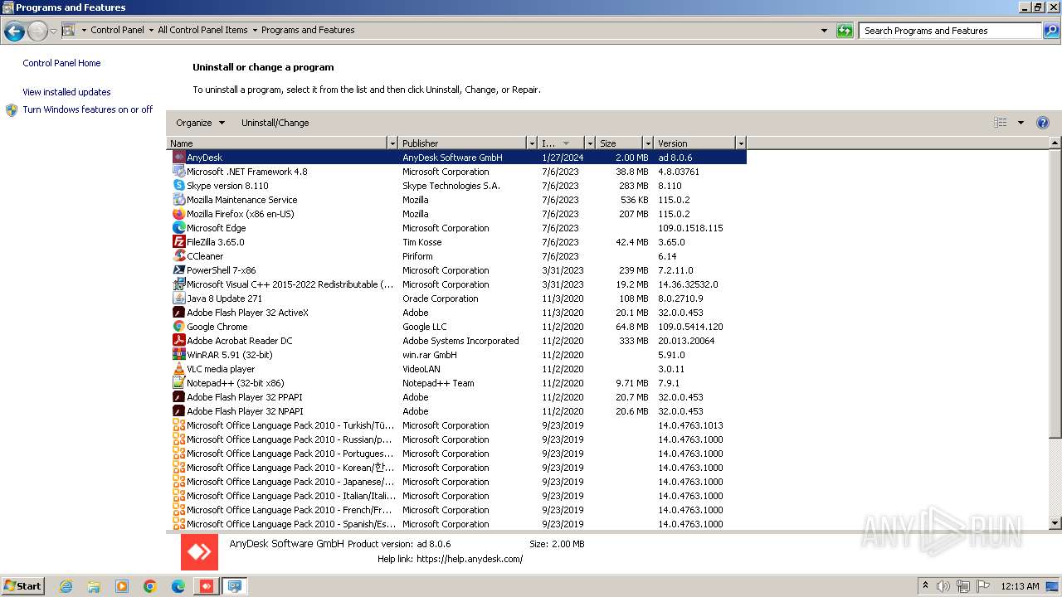This screenshot has height=597, width=1062.
Task: Click the search magnifier icon
Action: click(1051, 31)
